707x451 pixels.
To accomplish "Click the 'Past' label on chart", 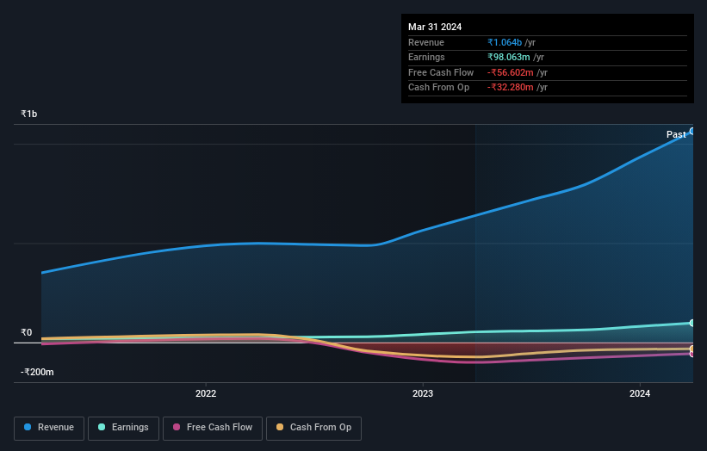I will coord(676,134).
